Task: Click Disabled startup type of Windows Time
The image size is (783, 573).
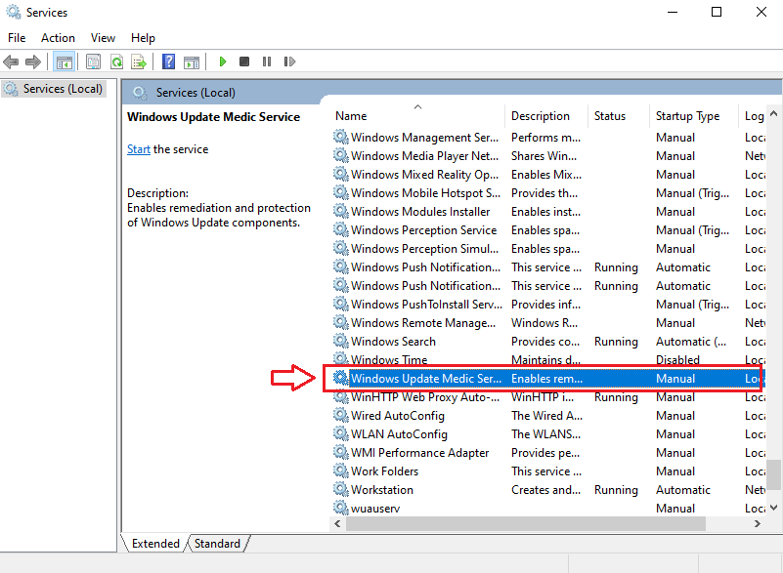Action: [x=677, y=359]
